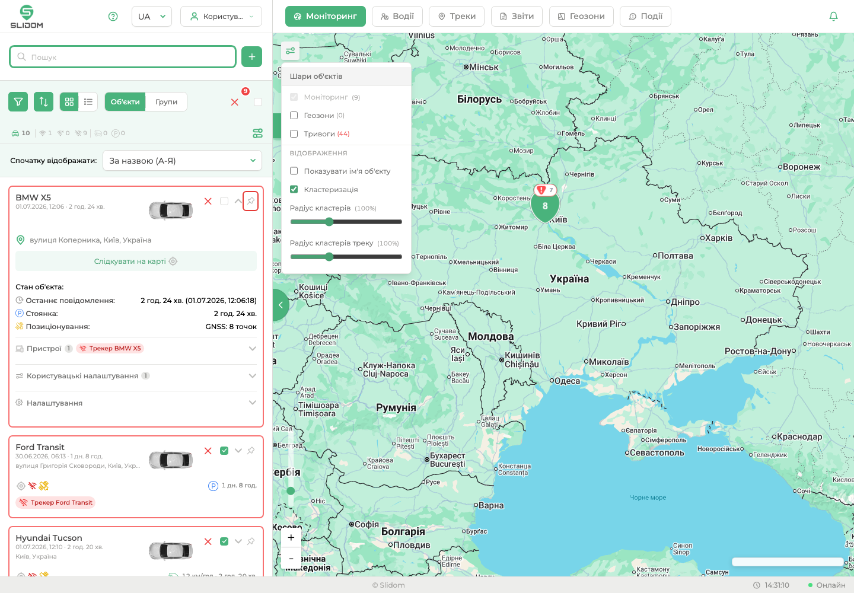The height and width of the screenshot is (593, 854).
Task: Clear selection with red X near badge 9
Action: click(235, 102)
